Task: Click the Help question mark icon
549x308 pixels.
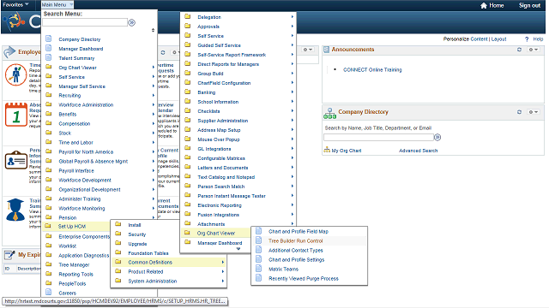Action: 527,39
